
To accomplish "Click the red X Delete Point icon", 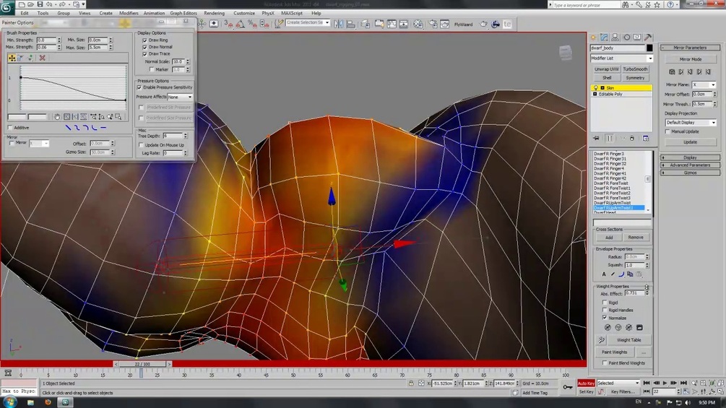I will pos(42,58).
